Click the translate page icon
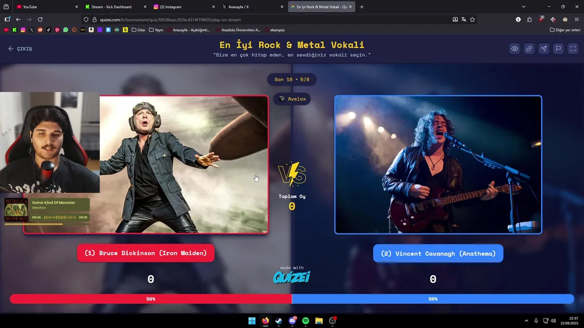The width and height of the screenshot is (584, 328). tap(464, 20)
